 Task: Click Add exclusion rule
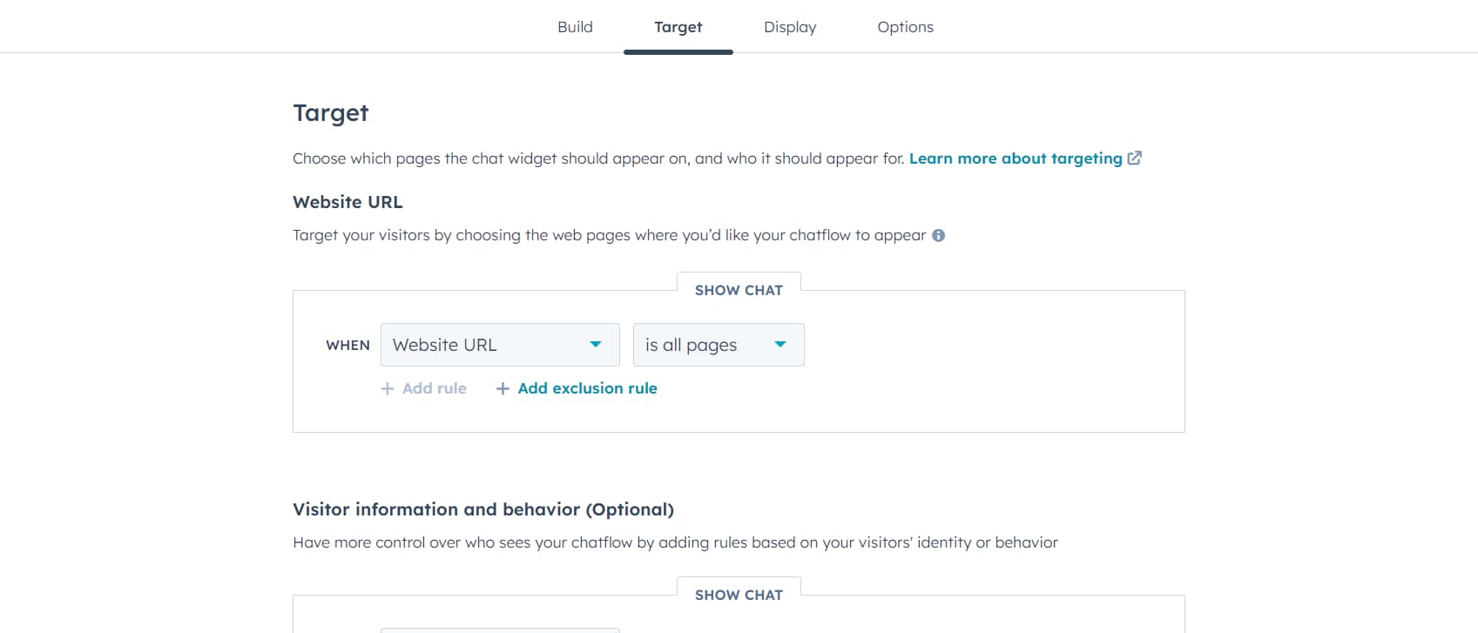click(x=587, y=388)
